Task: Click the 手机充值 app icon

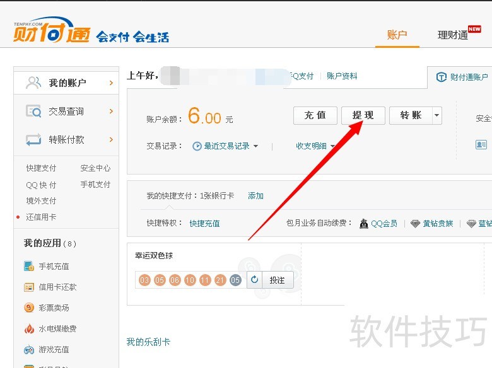Action: (x=29, y=266)
